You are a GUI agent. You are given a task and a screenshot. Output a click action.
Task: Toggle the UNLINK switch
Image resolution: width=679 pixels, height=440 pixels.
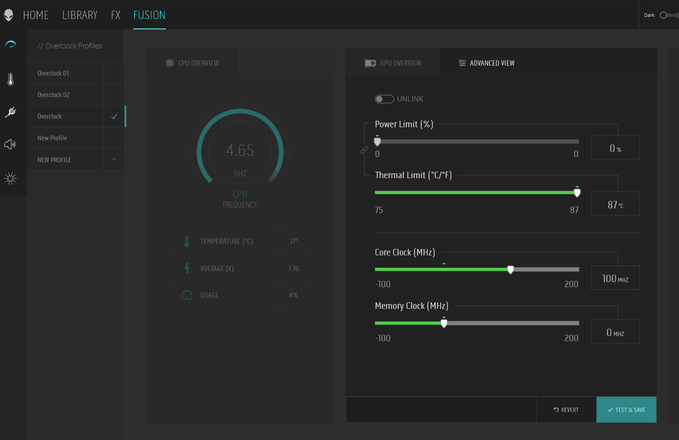[385, 99]
